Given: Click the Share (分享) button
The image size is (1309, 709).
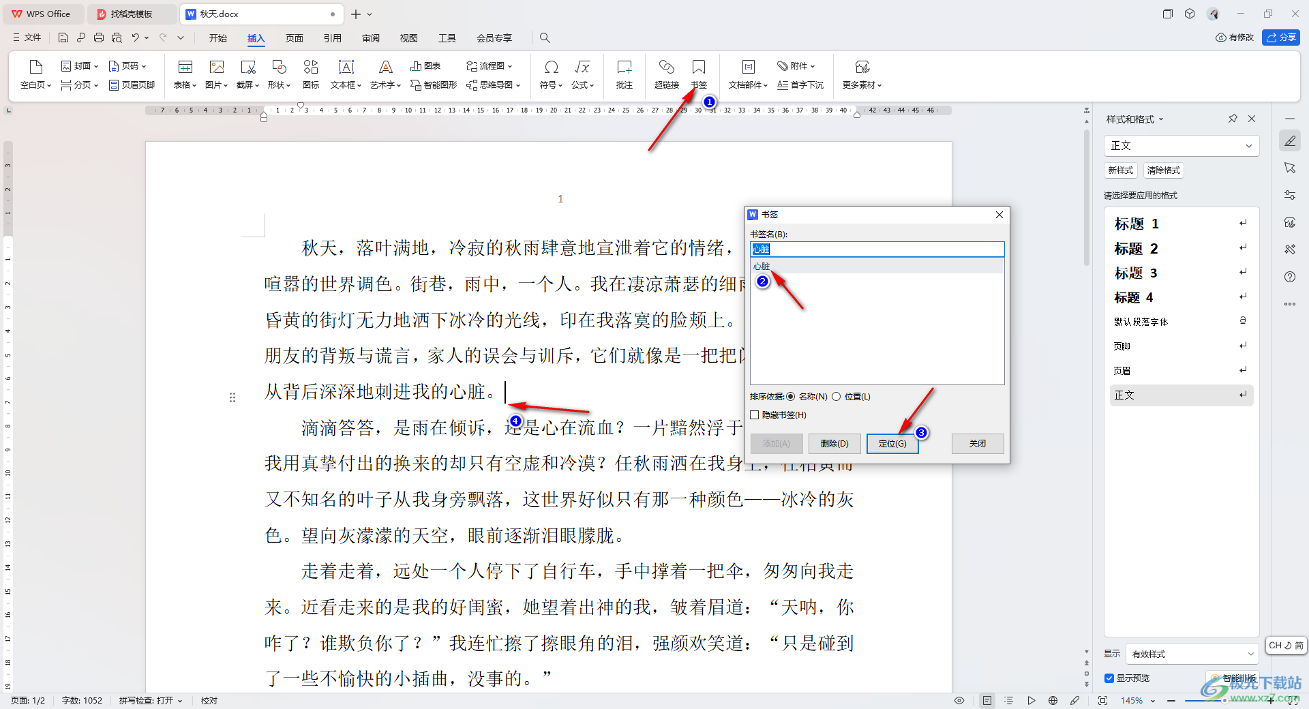Looking at the screenshot, I should (x=1281, y=37).
